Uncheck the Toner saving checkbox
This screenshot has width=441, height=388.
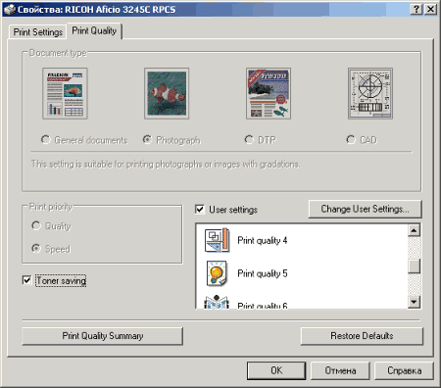point(26,280)
